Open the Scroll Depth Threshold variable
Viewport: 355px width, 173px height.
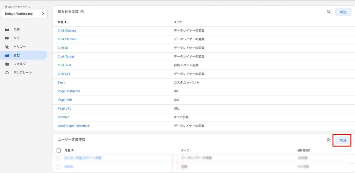point(73,126)
